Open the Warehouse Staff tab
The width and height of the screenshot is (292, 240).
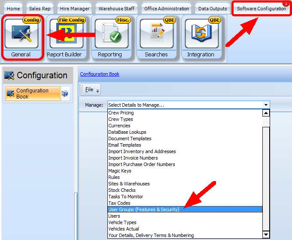pyautogui.click(x=116, y=9)
